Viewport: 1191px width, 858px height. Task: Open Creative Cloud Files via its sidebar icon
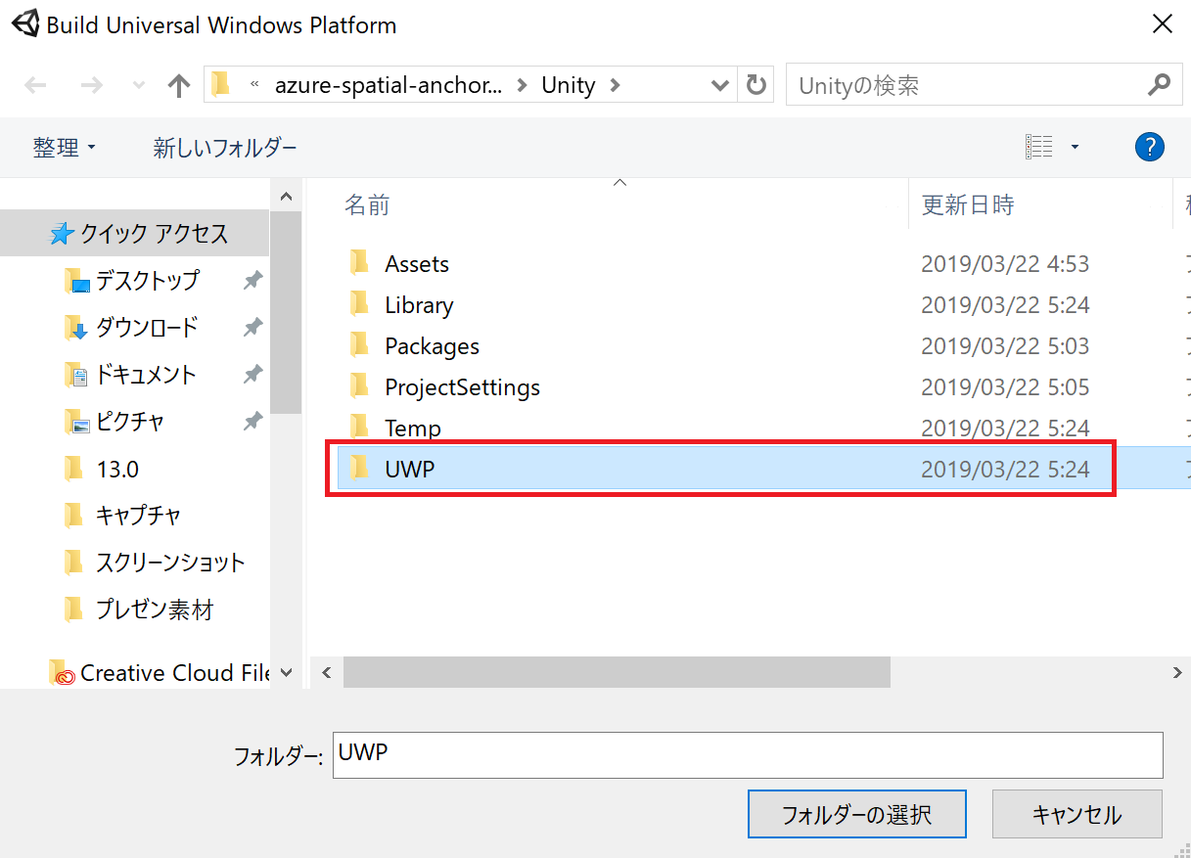(63, 672)
